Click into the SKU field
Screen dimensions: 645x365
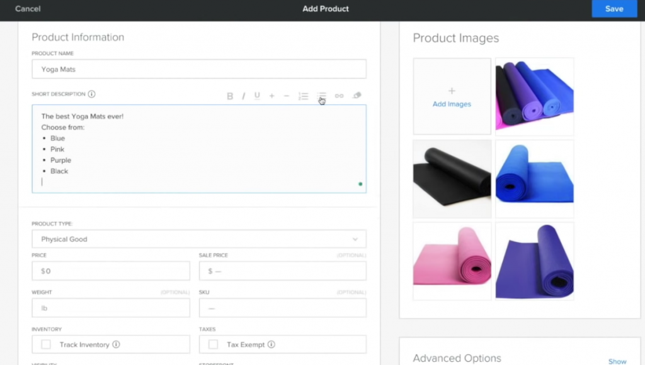(283, 308)
